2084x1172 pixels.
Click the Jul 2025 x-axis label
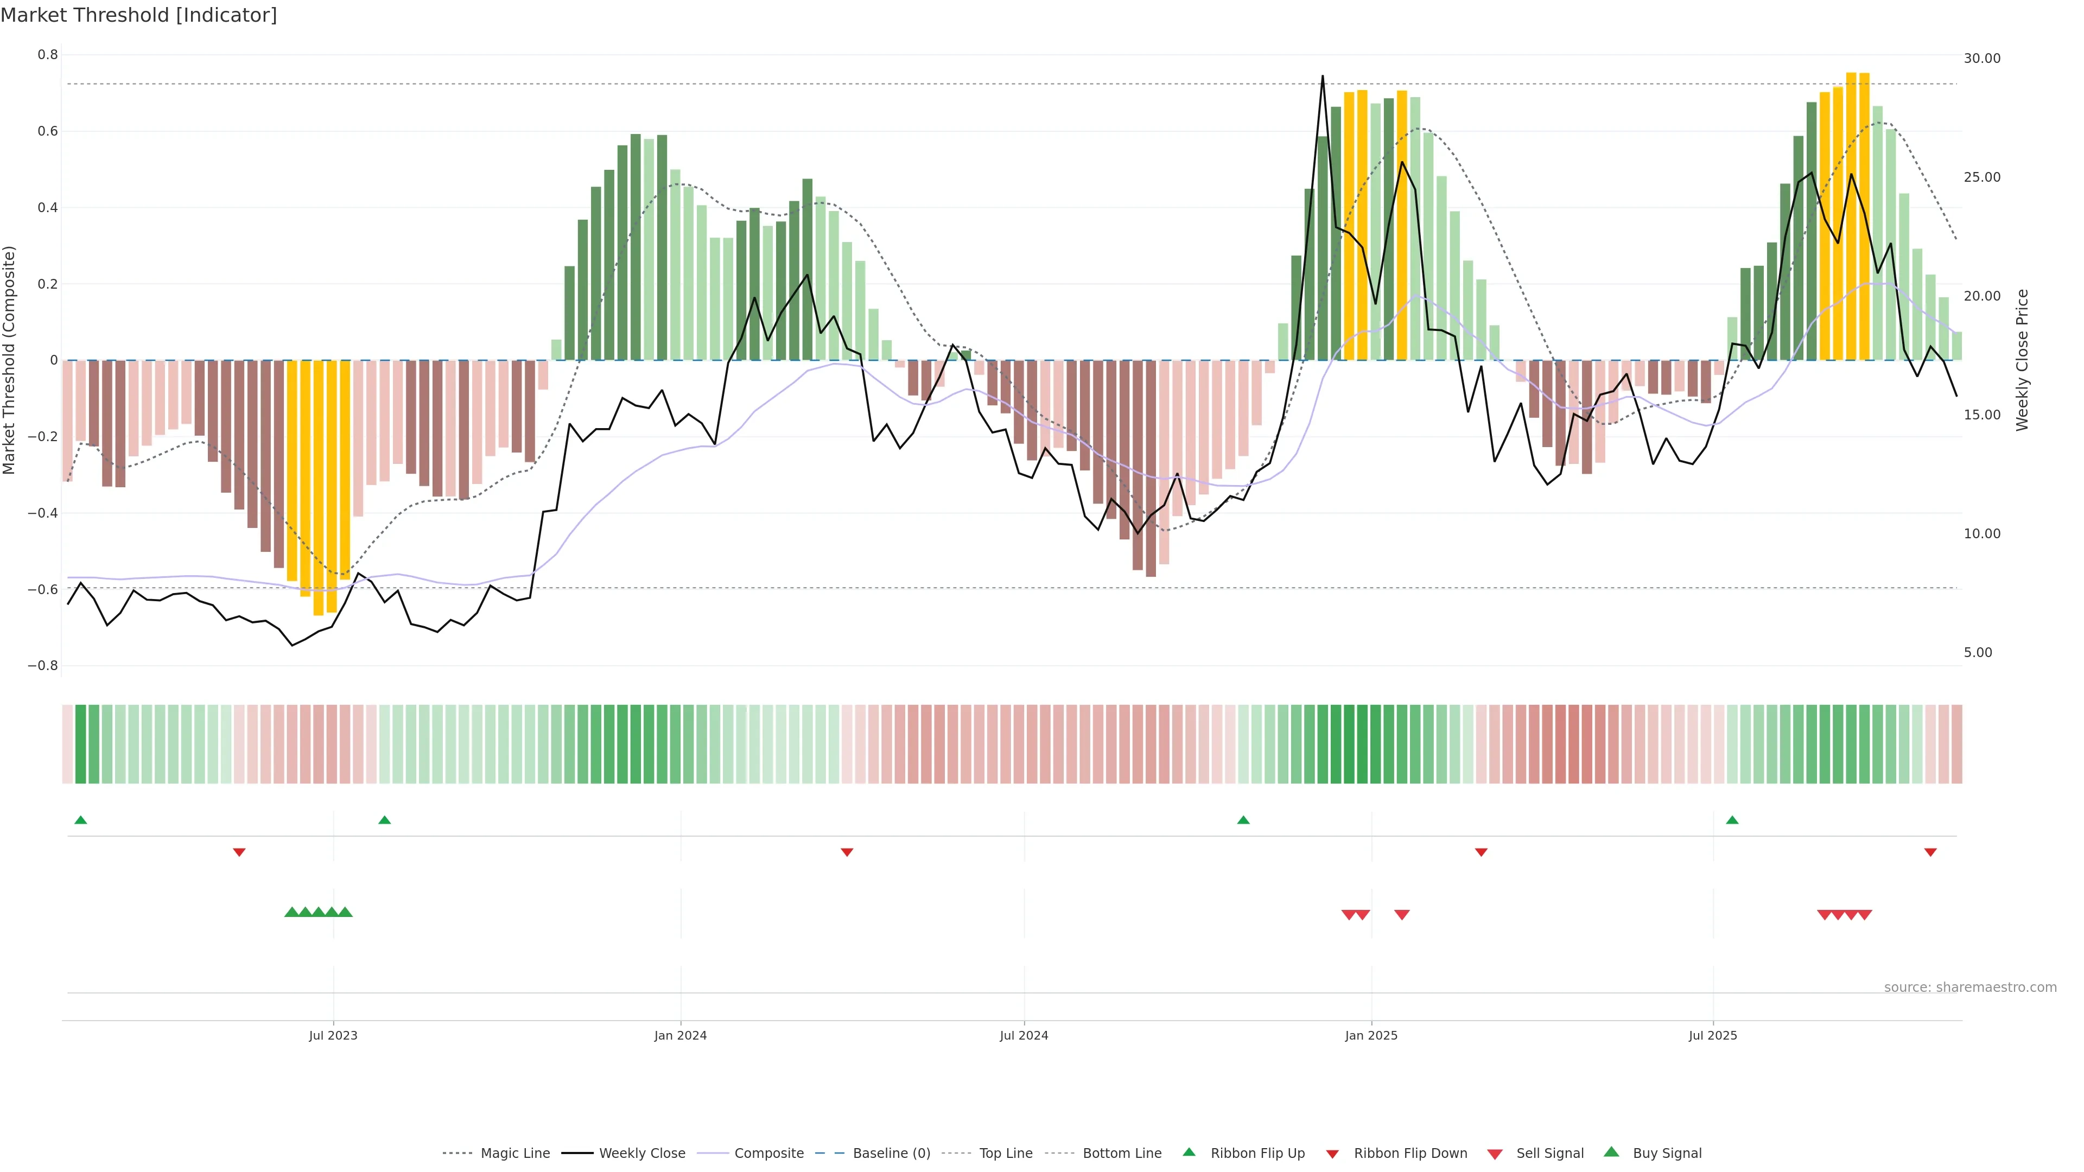click(x=1713, y=1035)
